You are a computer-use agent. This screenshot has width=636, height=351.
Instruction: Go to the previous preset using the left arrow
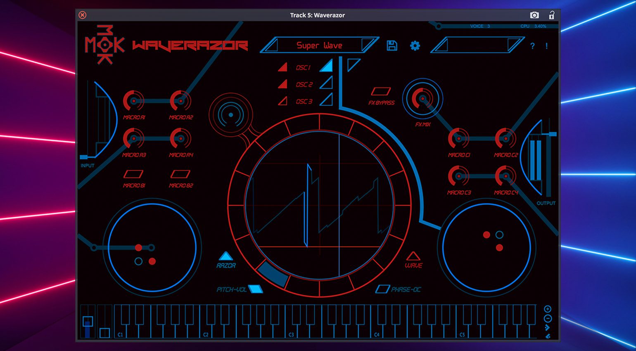tap(272, 45)
